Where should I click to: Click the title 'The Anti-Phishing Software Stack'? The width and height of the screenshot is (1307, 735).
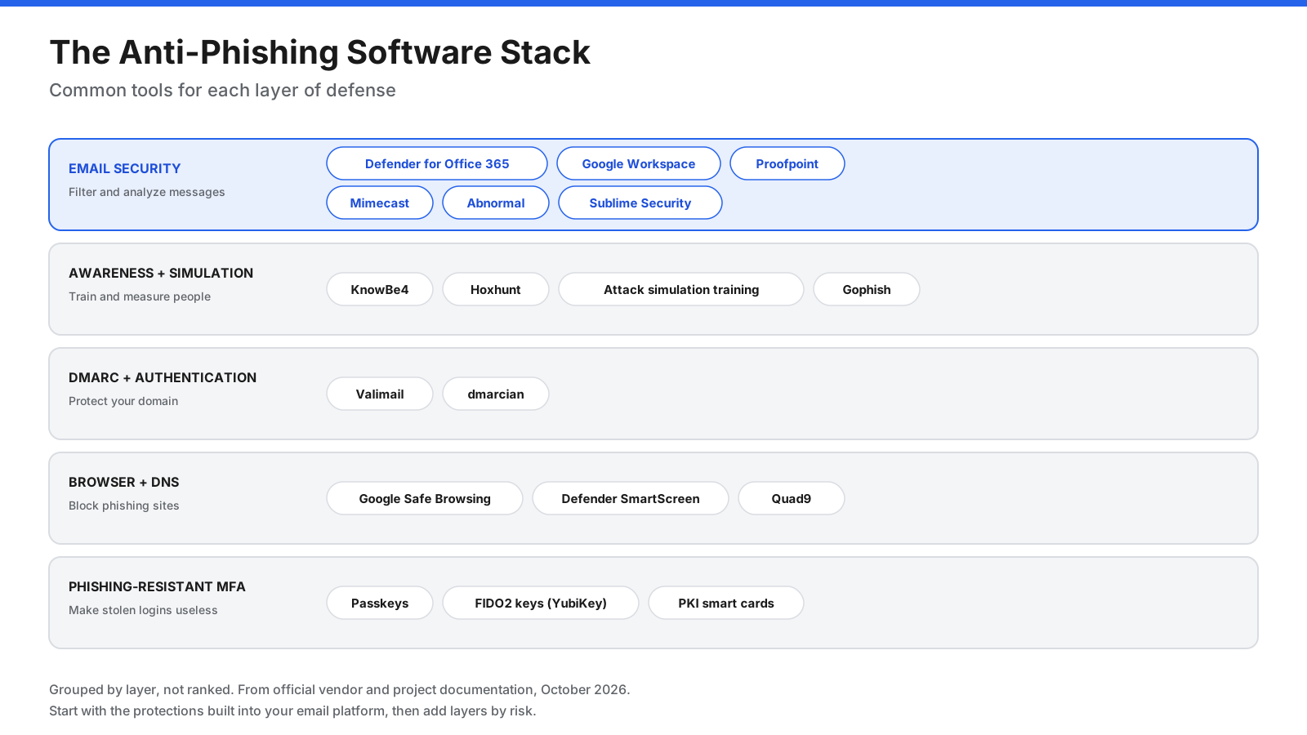point(319,52)
